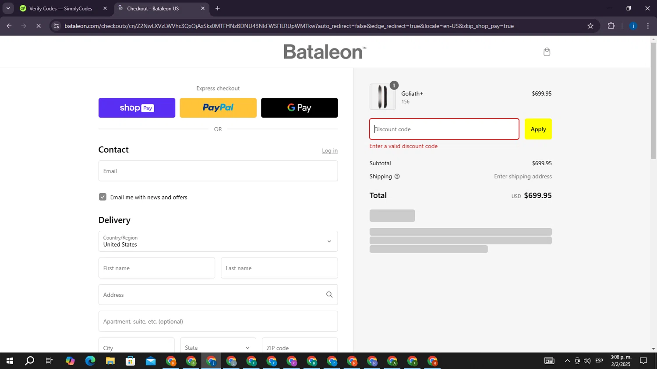Stop loading the page
The image size is (657, 369).
39,26
